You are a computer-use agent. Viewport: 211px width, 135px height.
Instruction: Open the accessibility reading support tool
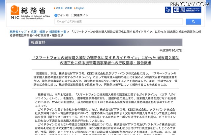[x=187, y=10]
